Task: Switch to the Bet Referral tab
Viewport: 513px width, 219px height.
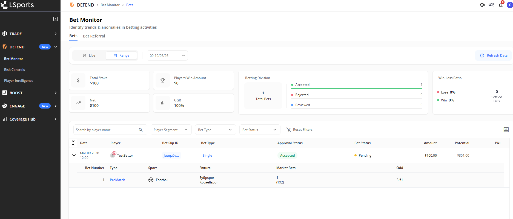Action: tap(94, 36)
